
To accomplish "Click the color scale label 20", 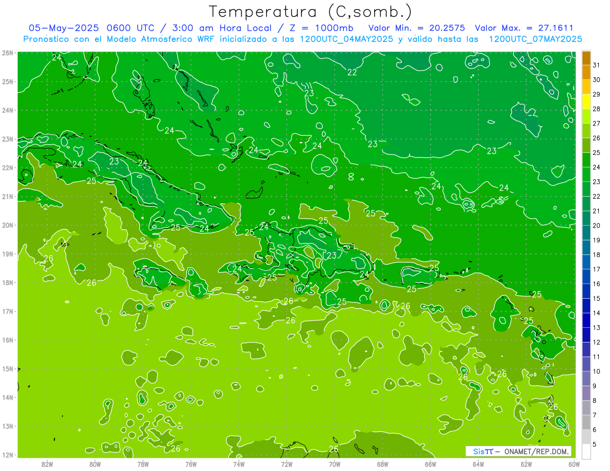I will (597, 226).
